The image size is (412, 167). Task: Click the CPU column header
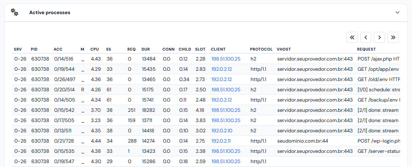click(x=95, y=50)
